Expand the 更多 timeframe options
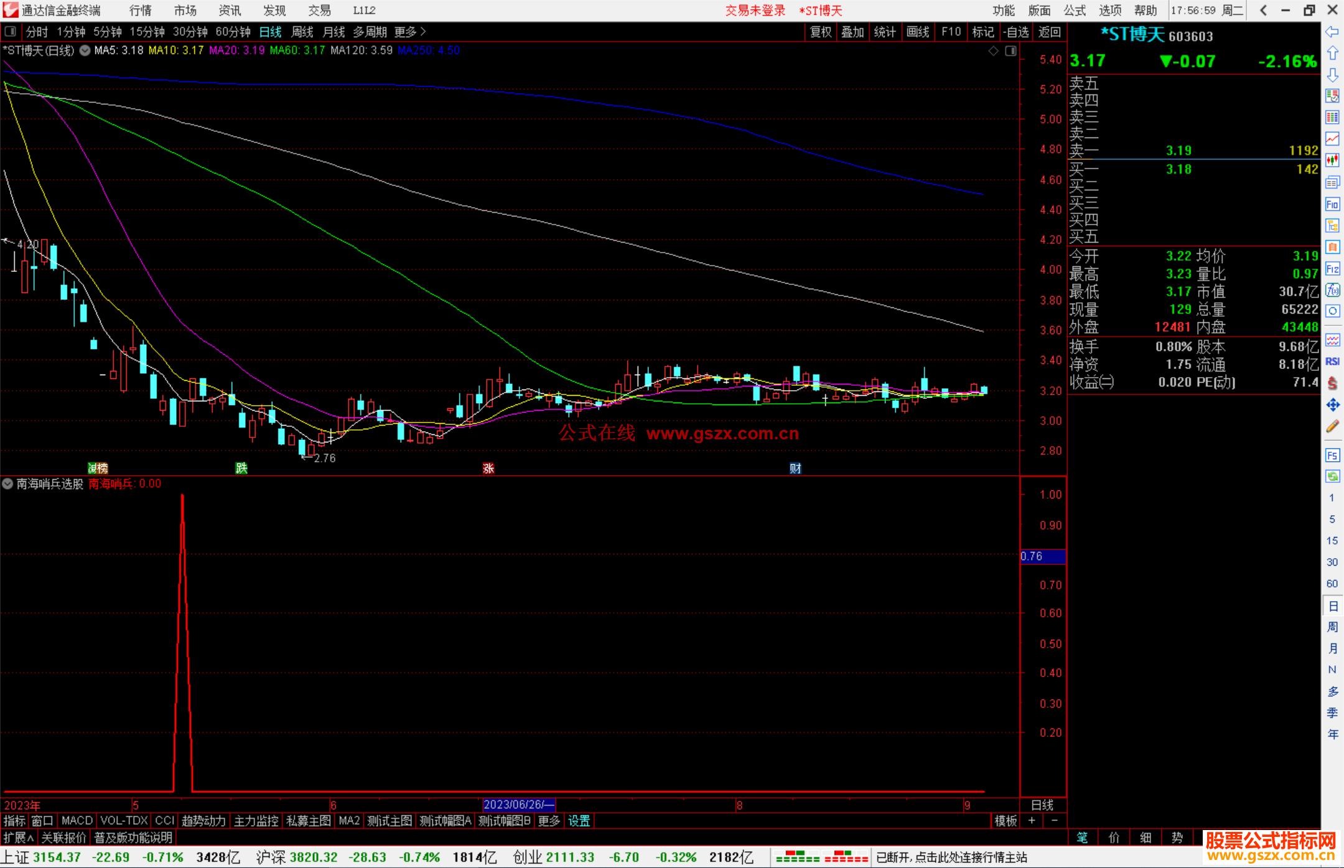 (x=409, y=32)
